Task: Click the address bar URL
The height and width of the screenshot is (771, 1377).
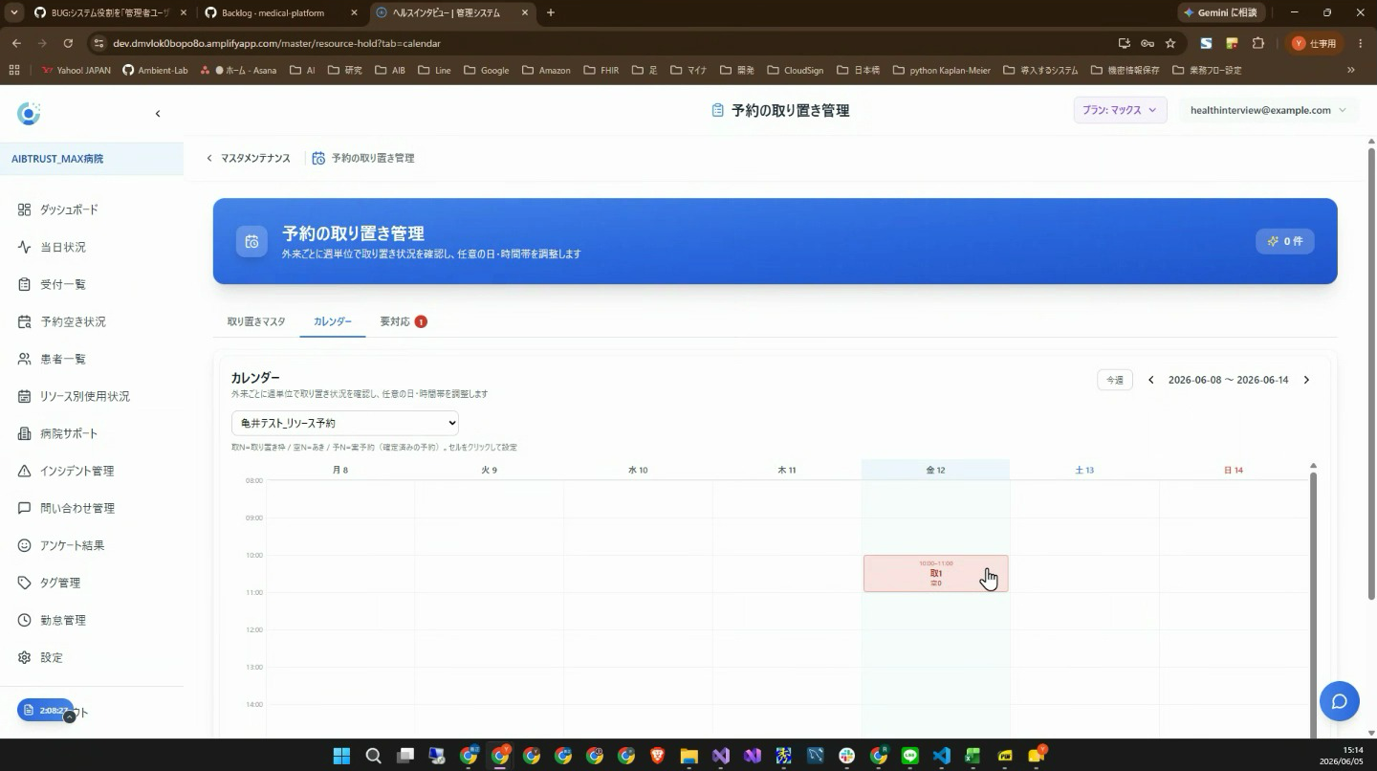Action: pos(276,43)
